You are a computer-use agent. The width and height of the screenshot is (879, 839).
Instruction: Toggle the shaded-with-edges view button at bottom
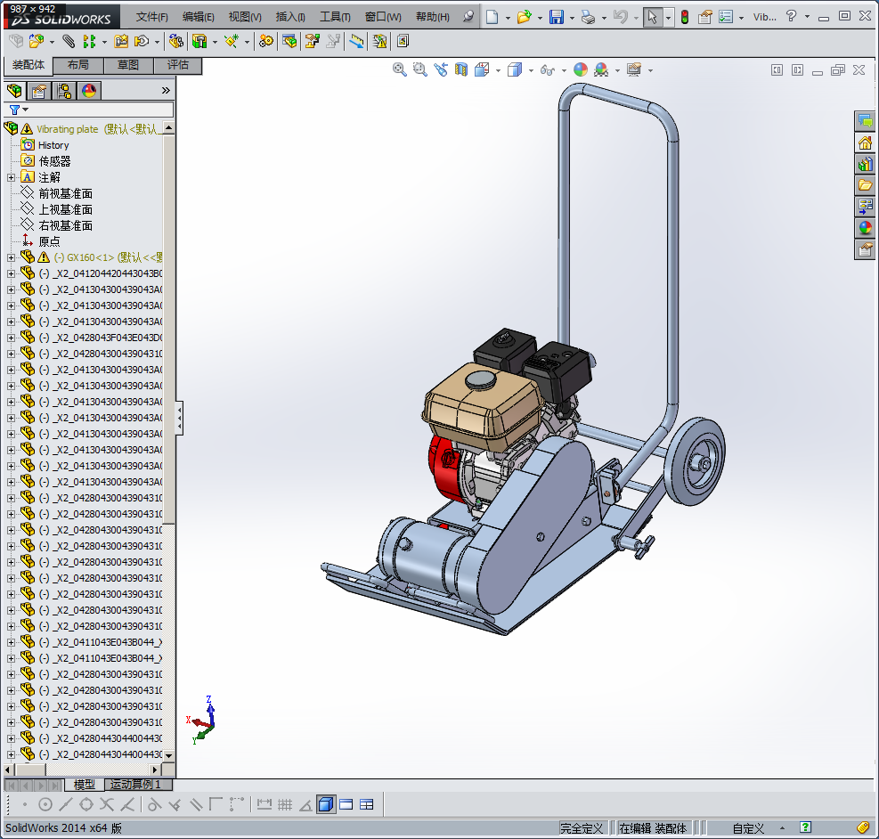325,804
